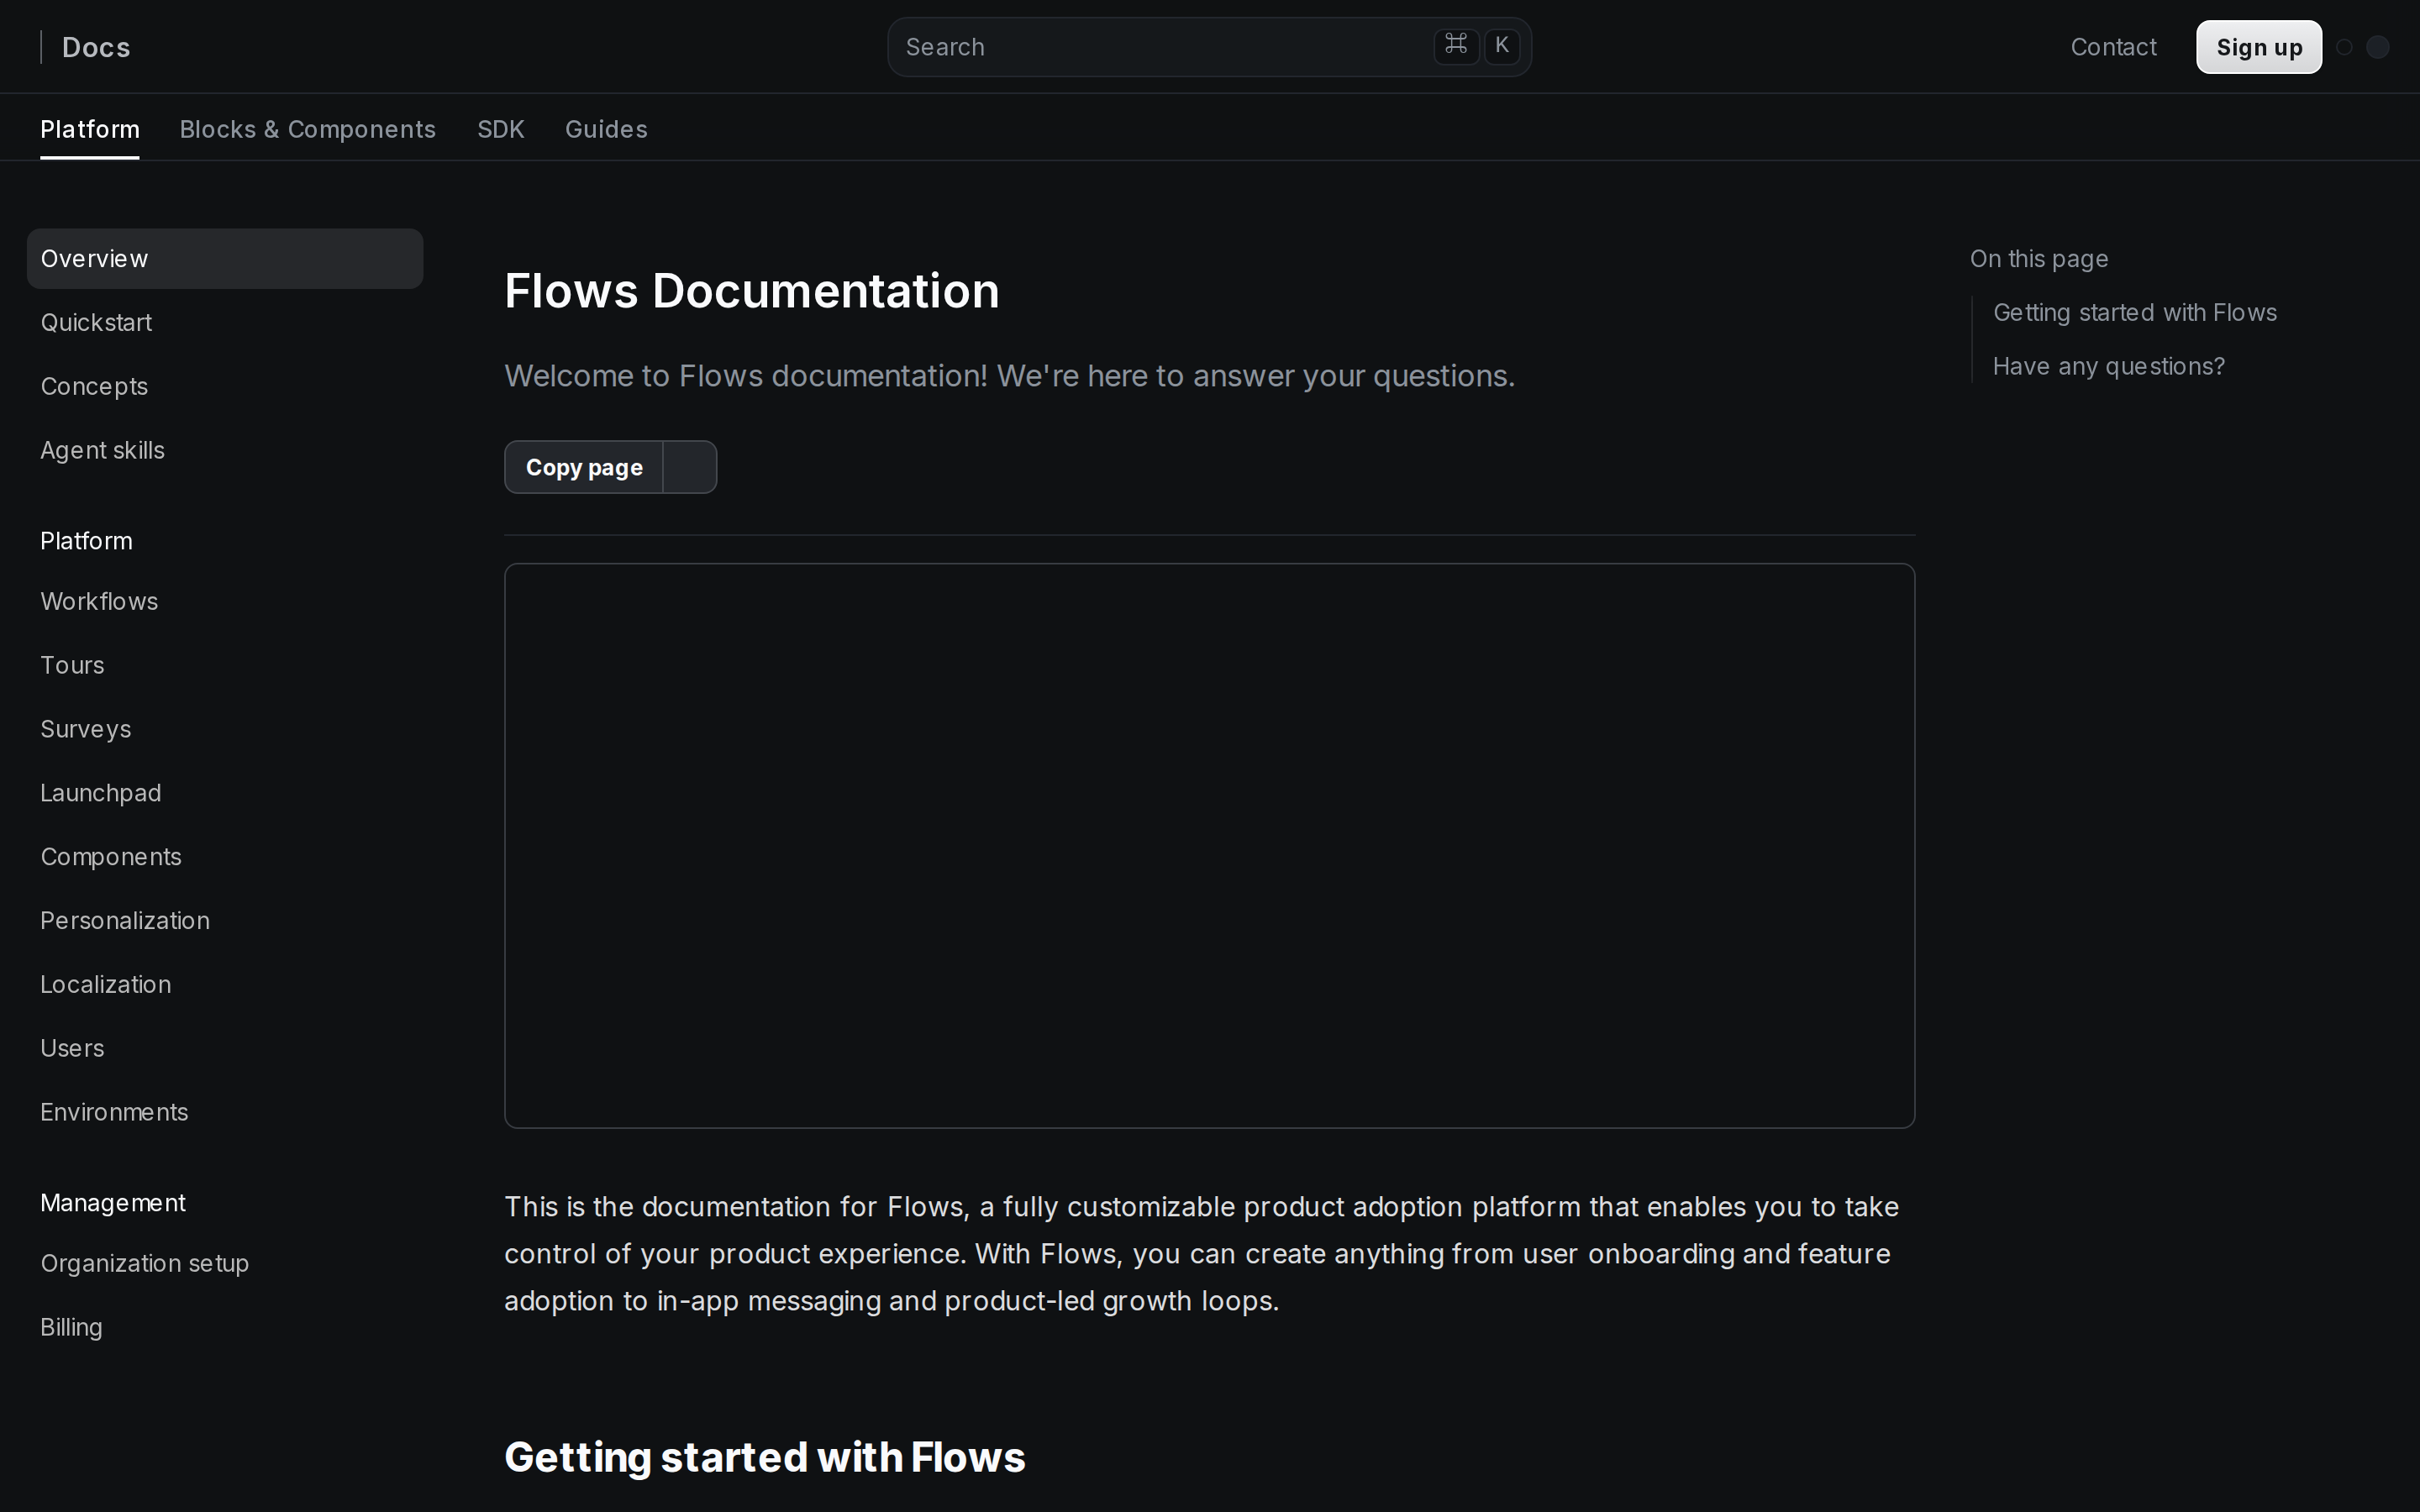Click the On this page label
Image resolution: width=2420 pixels, height=1512 pixels.
point(2038,258)
